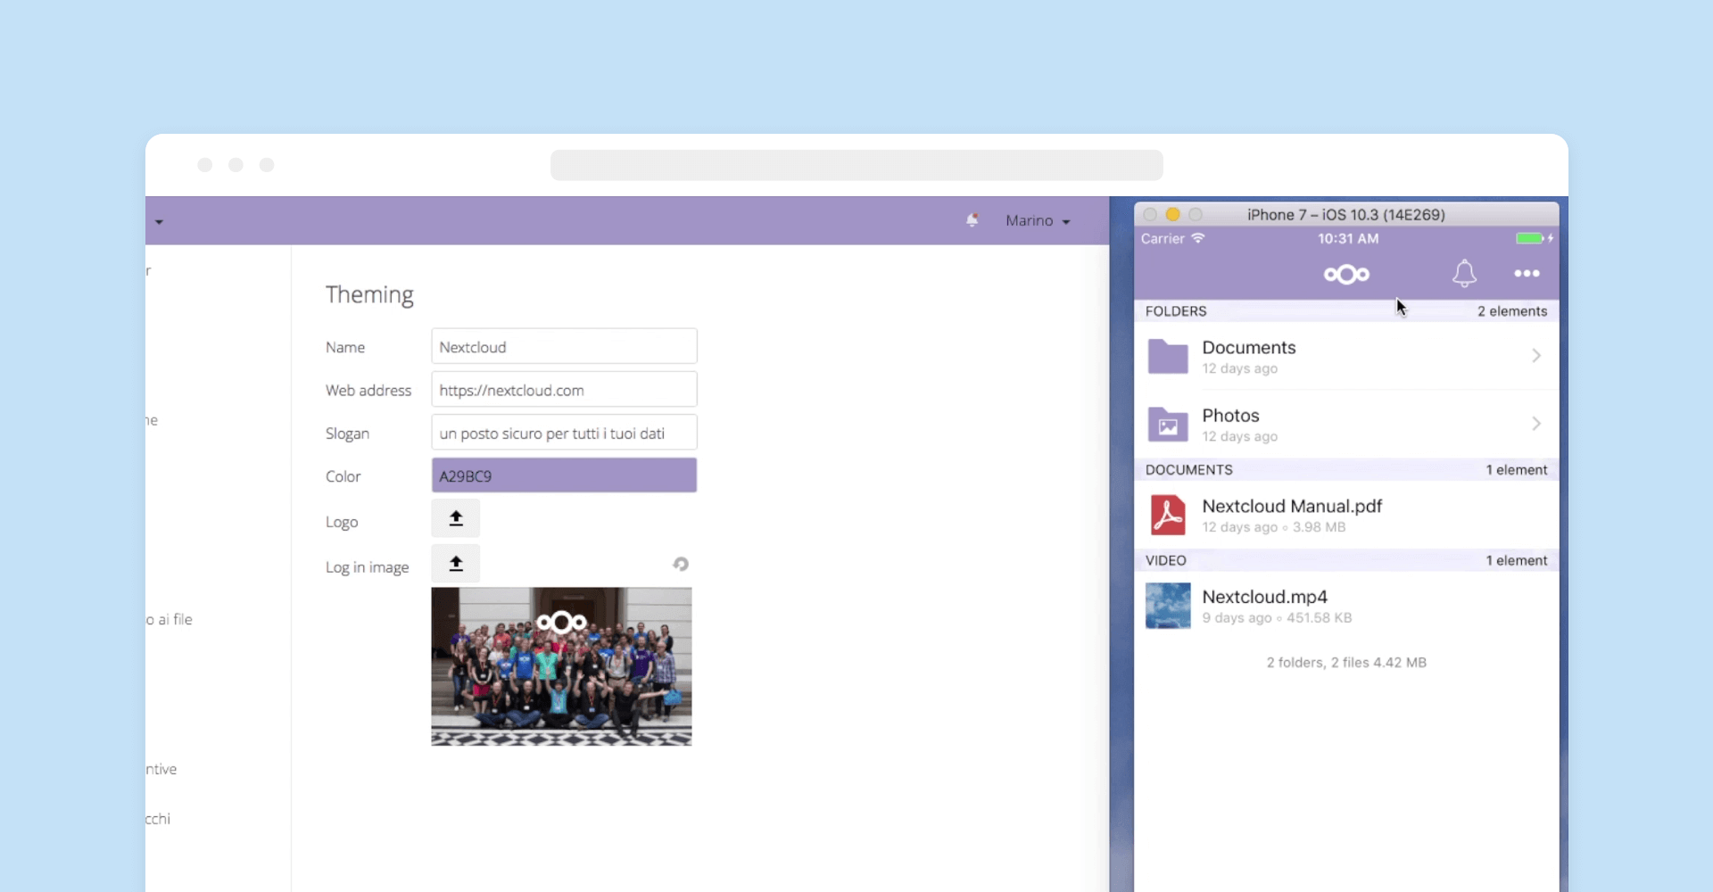Click the notification bell in the purple web header
This screenshot has height=892, width=1713.
[972, 220]
